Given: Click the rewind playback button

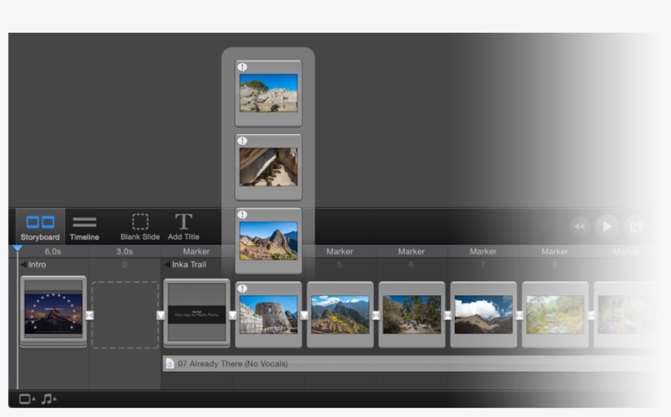Looking at the screenshot, I should point(580,226).
